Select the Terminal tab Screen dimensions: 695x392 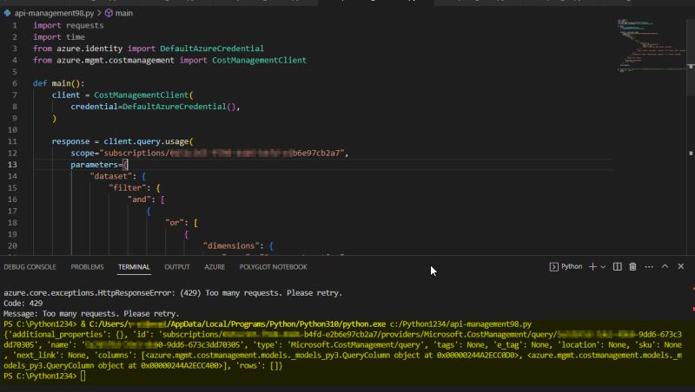134,267
